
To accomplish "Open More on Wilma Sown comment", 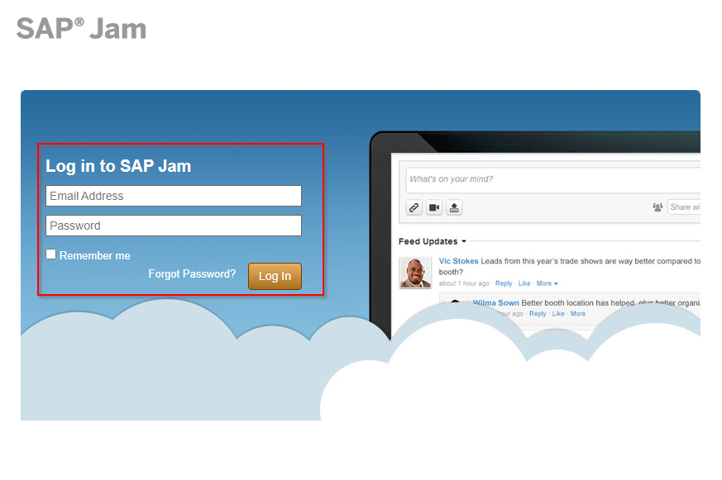I will pyautogui.click(x=578, y=314).
